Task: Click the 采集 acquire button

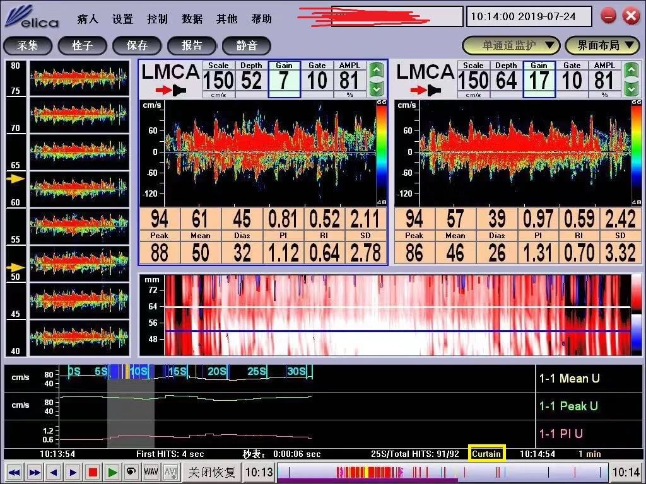Action: click(28, 45)
